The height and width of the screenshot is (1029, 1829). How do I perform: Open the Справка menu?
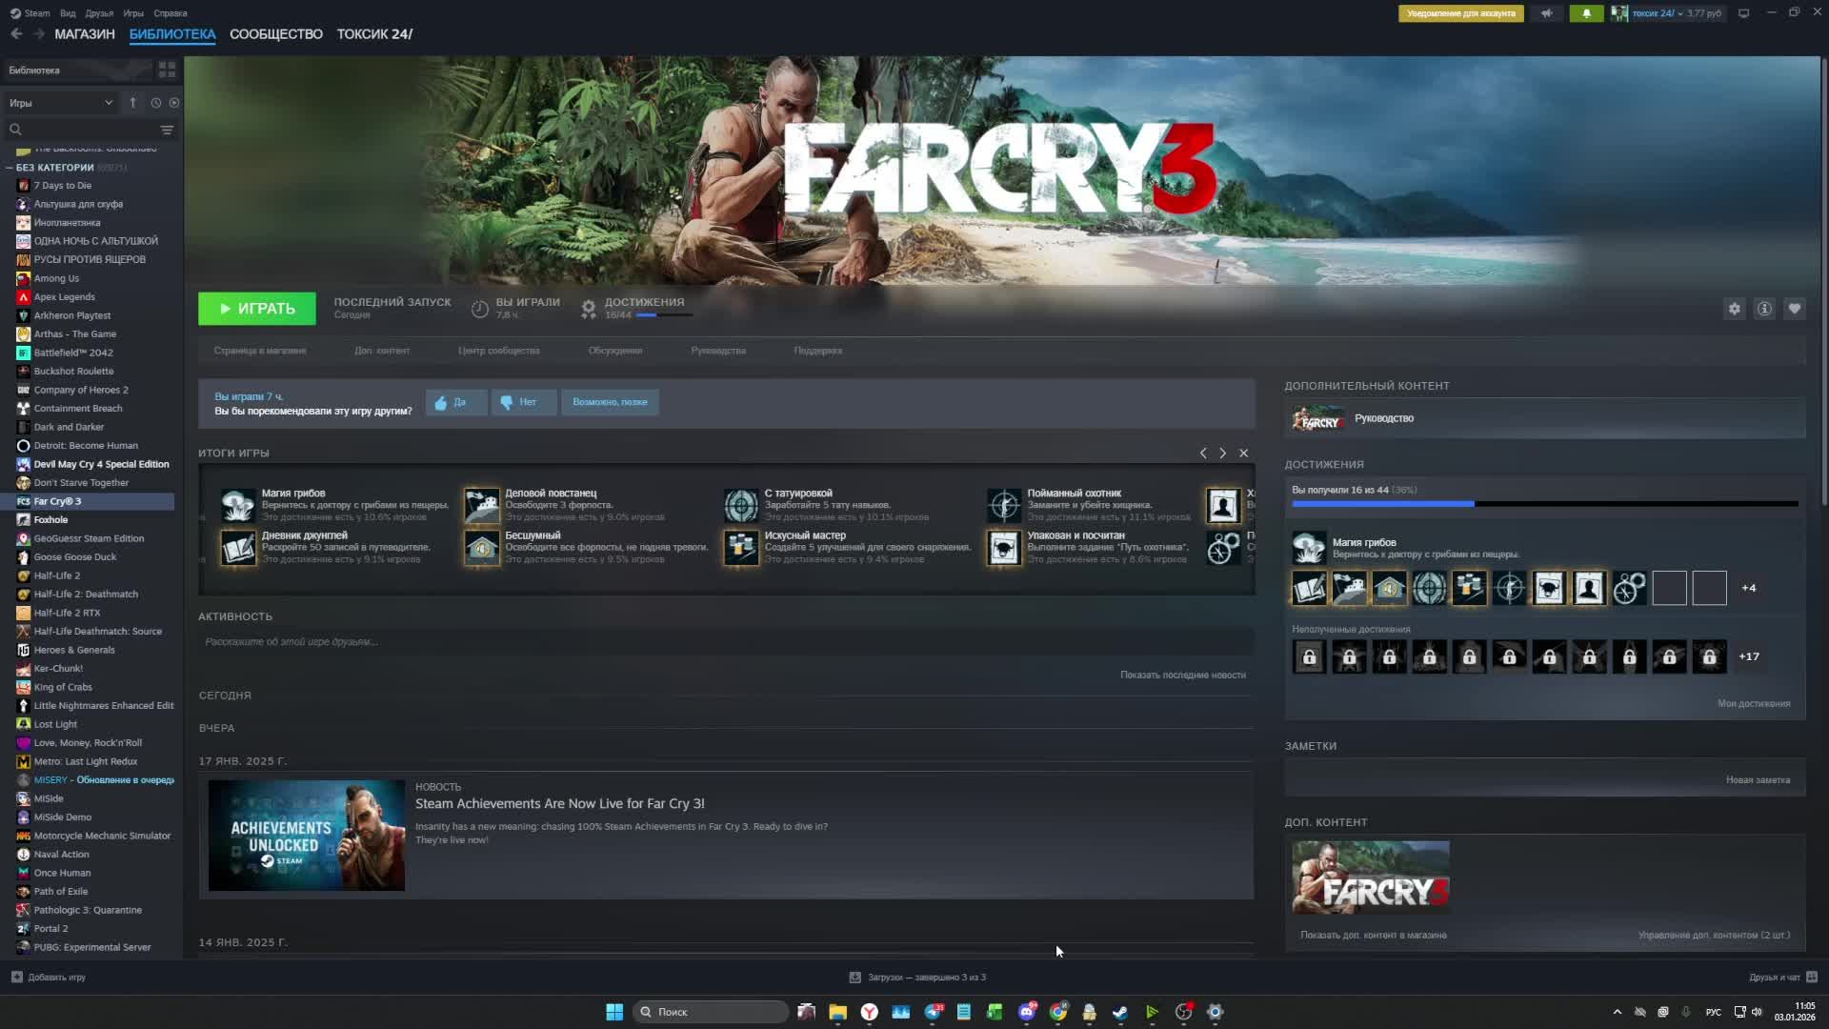171,13
